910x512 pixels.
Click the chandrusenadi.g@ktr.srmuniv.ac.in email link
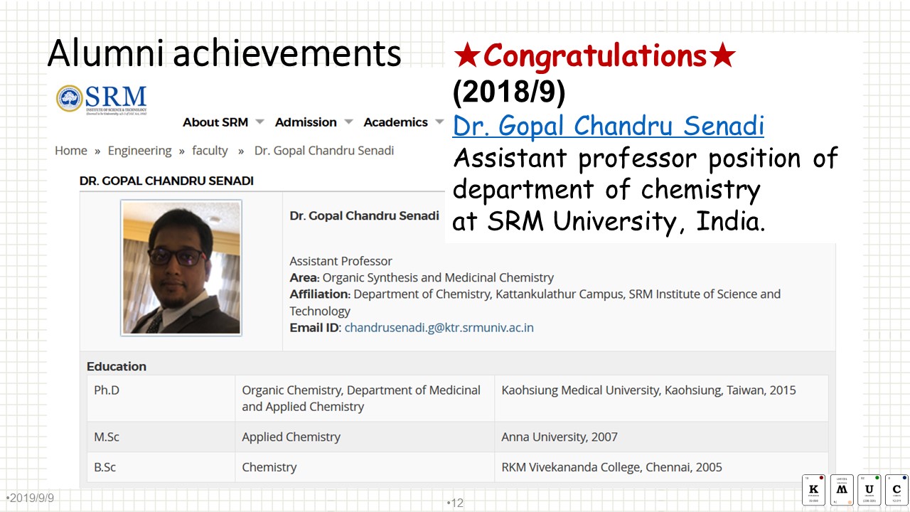coord(439,328)
